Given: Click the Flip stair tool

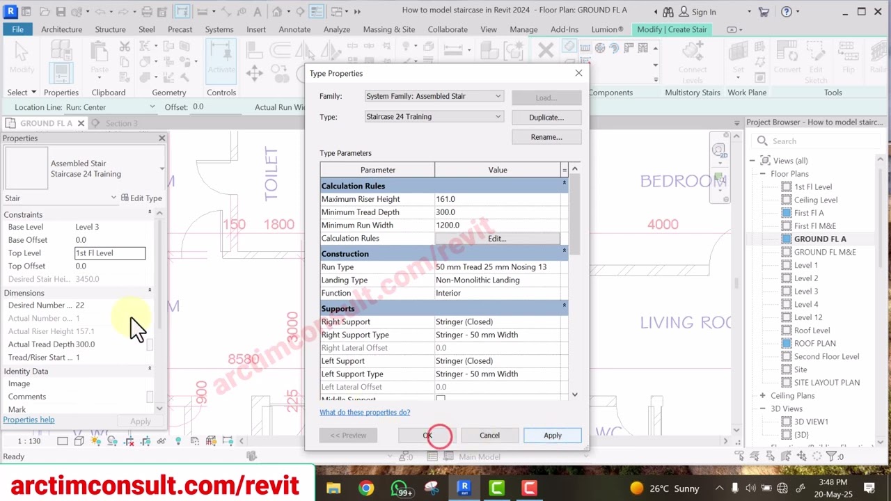Looking at the screenshot, I should tap(849, 57).
